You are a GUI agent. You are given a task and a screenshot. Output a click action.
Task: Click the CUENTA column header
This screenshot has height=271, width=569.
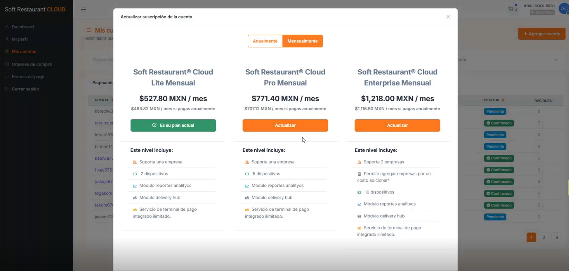(x=102, y=100)
